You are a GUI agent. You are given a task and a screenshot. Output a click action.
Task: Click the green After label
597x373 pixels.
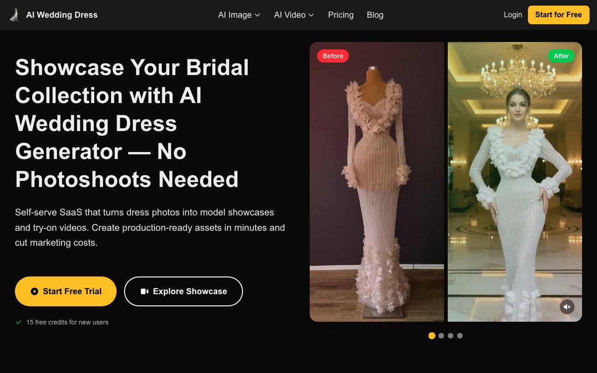tap(561, 56)
